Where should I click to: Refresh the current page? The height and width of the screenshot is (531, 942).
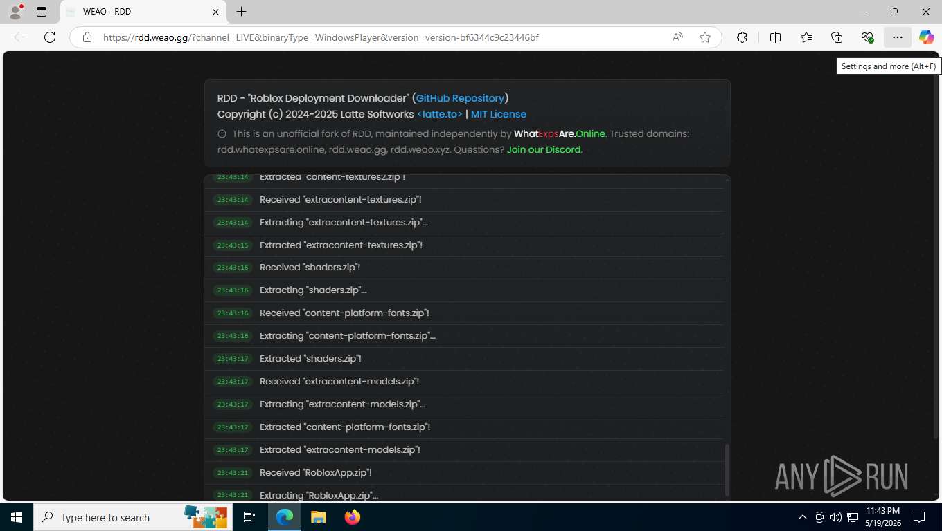coord(50,37)
